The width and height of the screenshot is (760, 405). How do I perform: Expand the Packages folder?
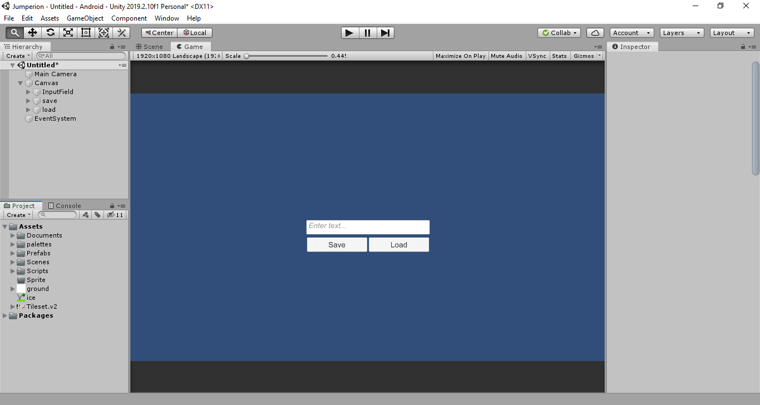5,315
